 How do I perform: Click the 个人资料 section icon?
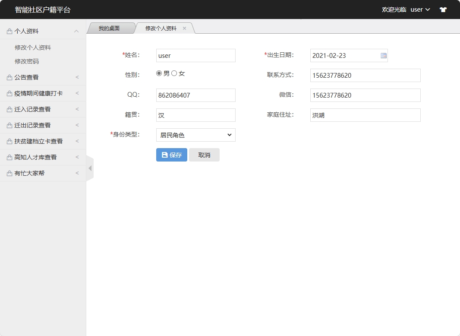point(9,31)
